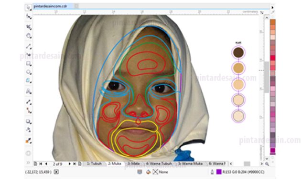The image size is (301, 181).
Task: Select the Parallel Dimension tool
Action: click(29, 102)
